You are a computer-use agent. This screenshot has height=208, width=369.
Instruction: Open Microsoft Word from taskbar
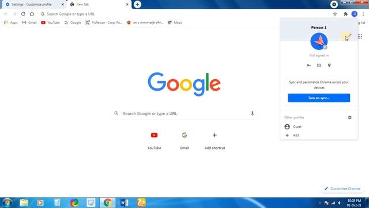click(125, 203)
